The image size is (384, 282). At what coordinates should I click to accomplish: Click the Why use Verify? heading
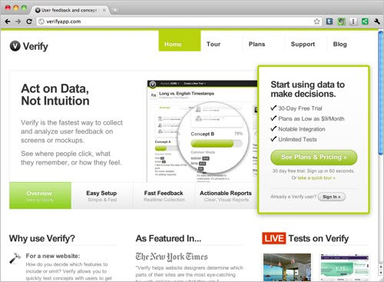pyautogui.click(x=42, y=238)
